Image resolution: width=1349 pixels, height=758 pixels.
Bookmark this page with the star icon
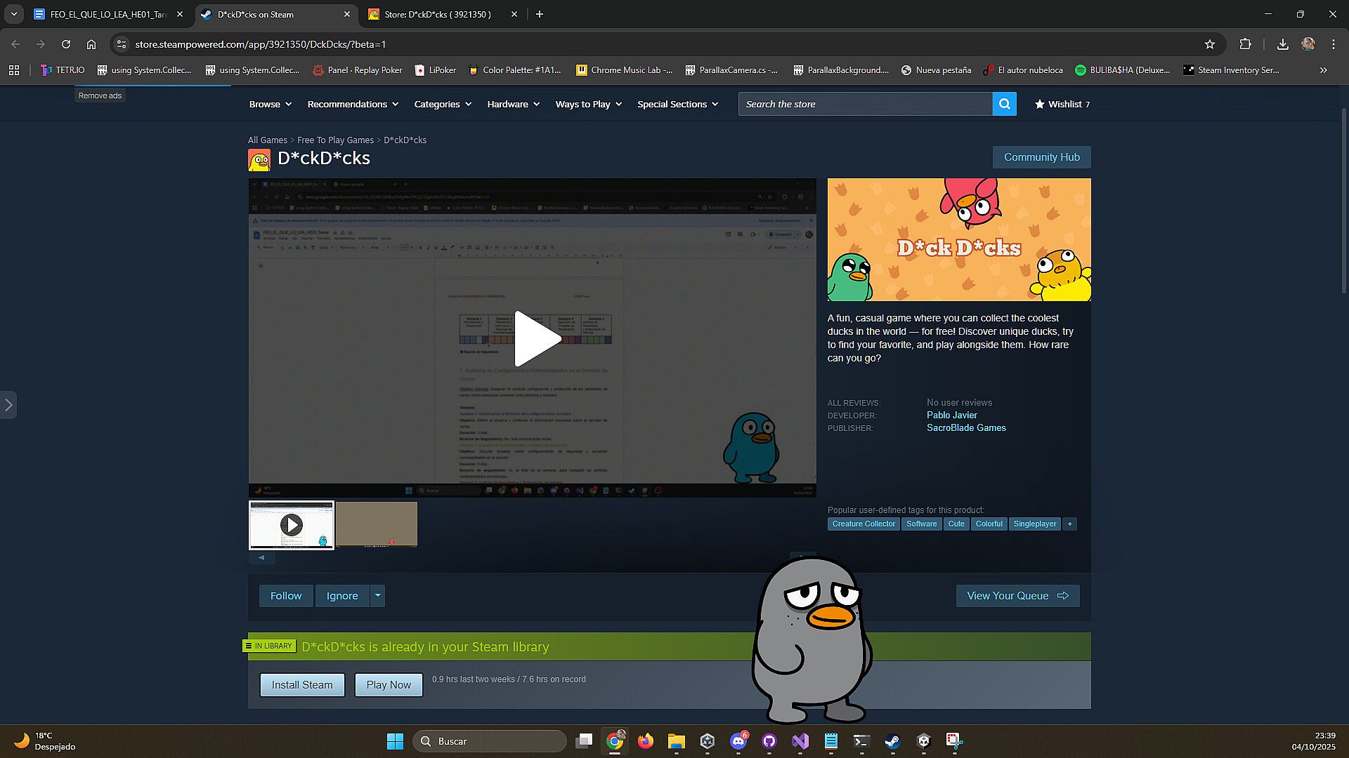[x=1209, y=44]
